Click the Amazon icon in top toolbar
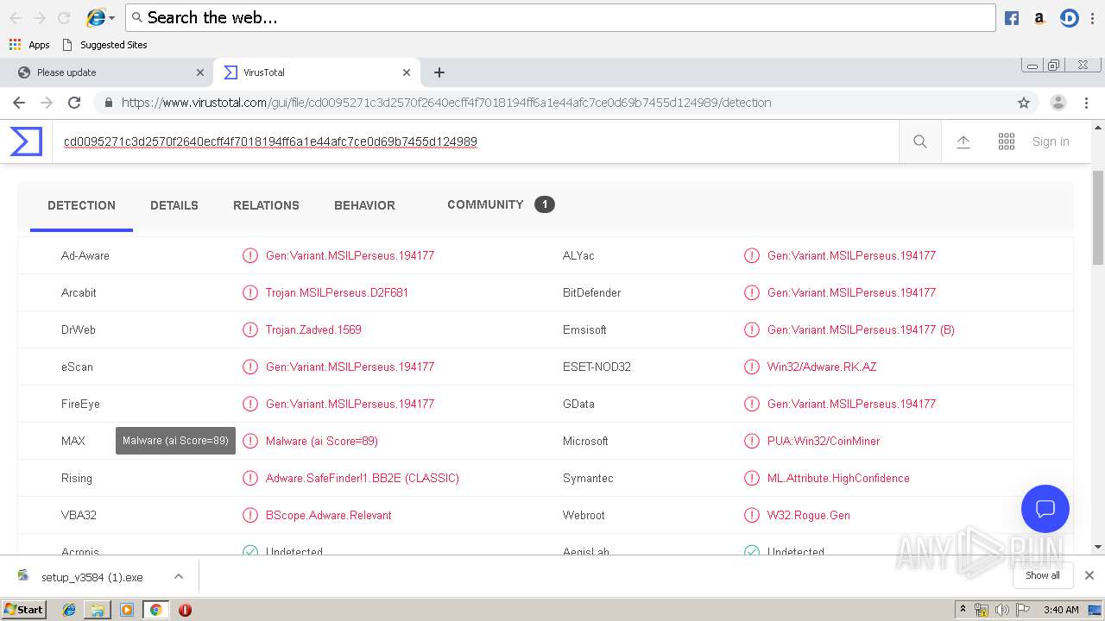This screenshot has width=1105, height=621. tap(1039, 18)
